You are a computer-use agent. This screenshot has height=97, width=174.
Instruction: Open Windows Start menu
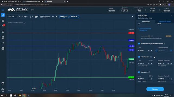click(x=2, y=95)
